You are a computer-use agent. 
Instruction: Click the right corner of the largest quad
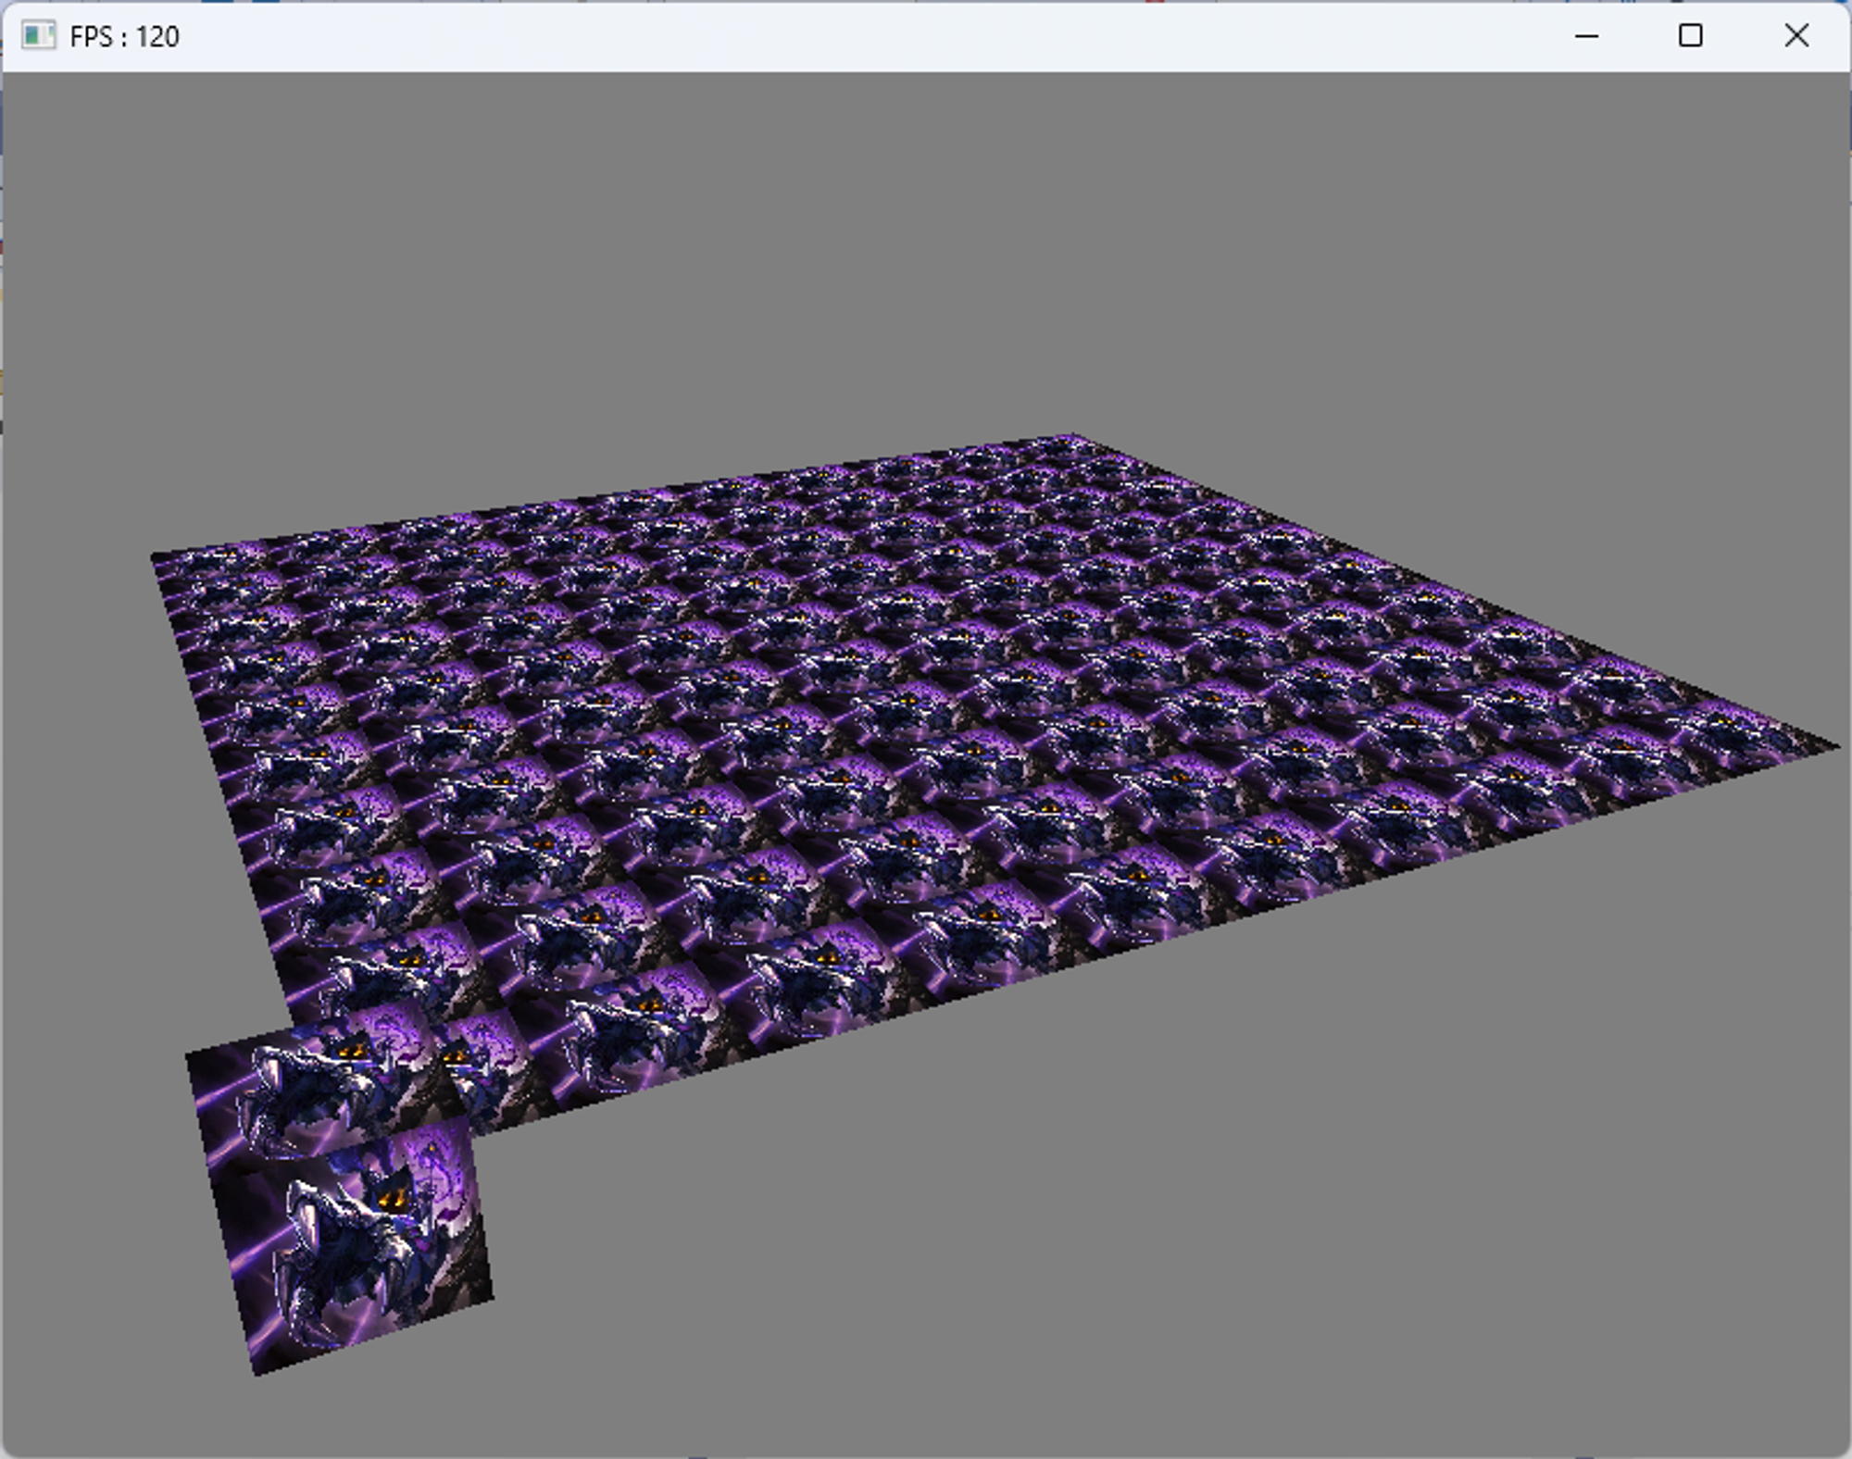[x=491, y=1296]
